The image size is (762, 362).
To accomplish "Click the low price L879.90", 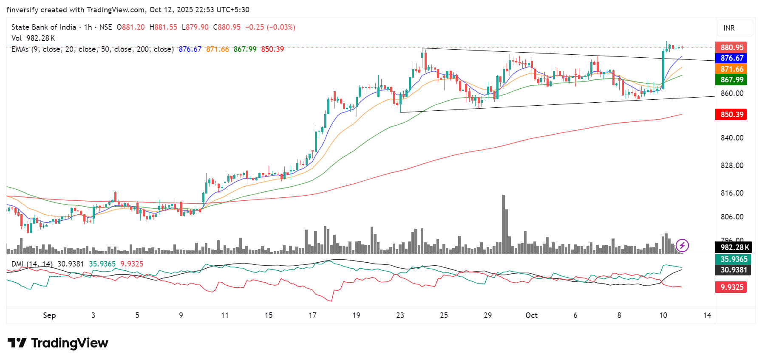I will point(195,27).
